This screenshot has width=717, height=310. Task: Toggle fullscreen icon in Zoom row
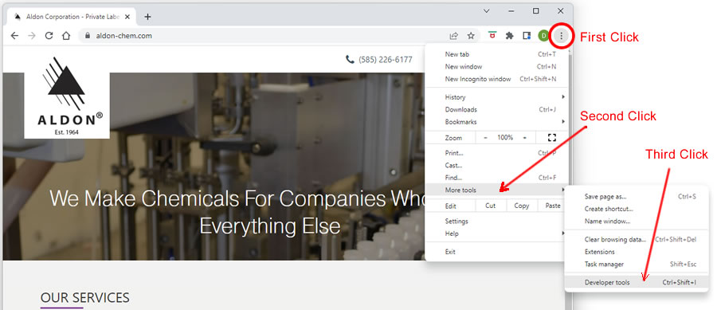551,138
